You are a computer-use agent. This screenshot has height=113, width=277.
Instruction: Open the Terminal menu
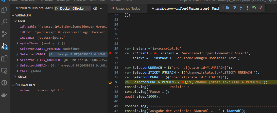coord(115,1)
